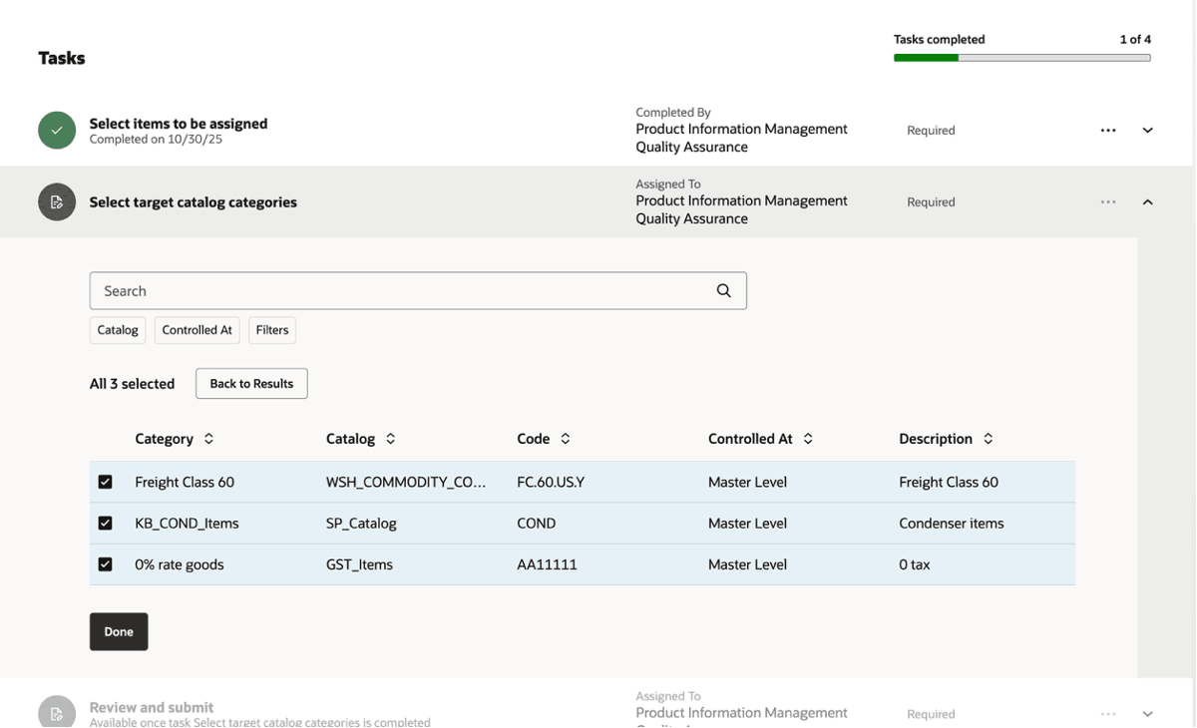Open ellipsis actions for Review and submit

[x=1107, y=713]
